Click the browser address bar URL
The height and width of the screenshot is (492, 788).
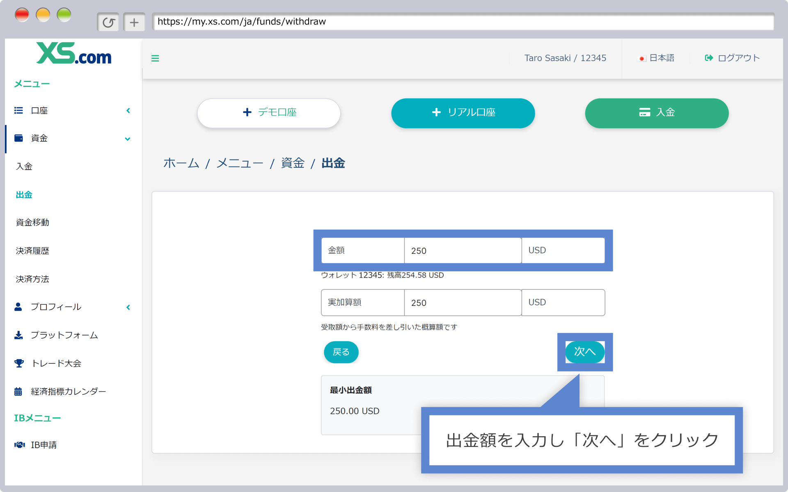tap(463, 22)
